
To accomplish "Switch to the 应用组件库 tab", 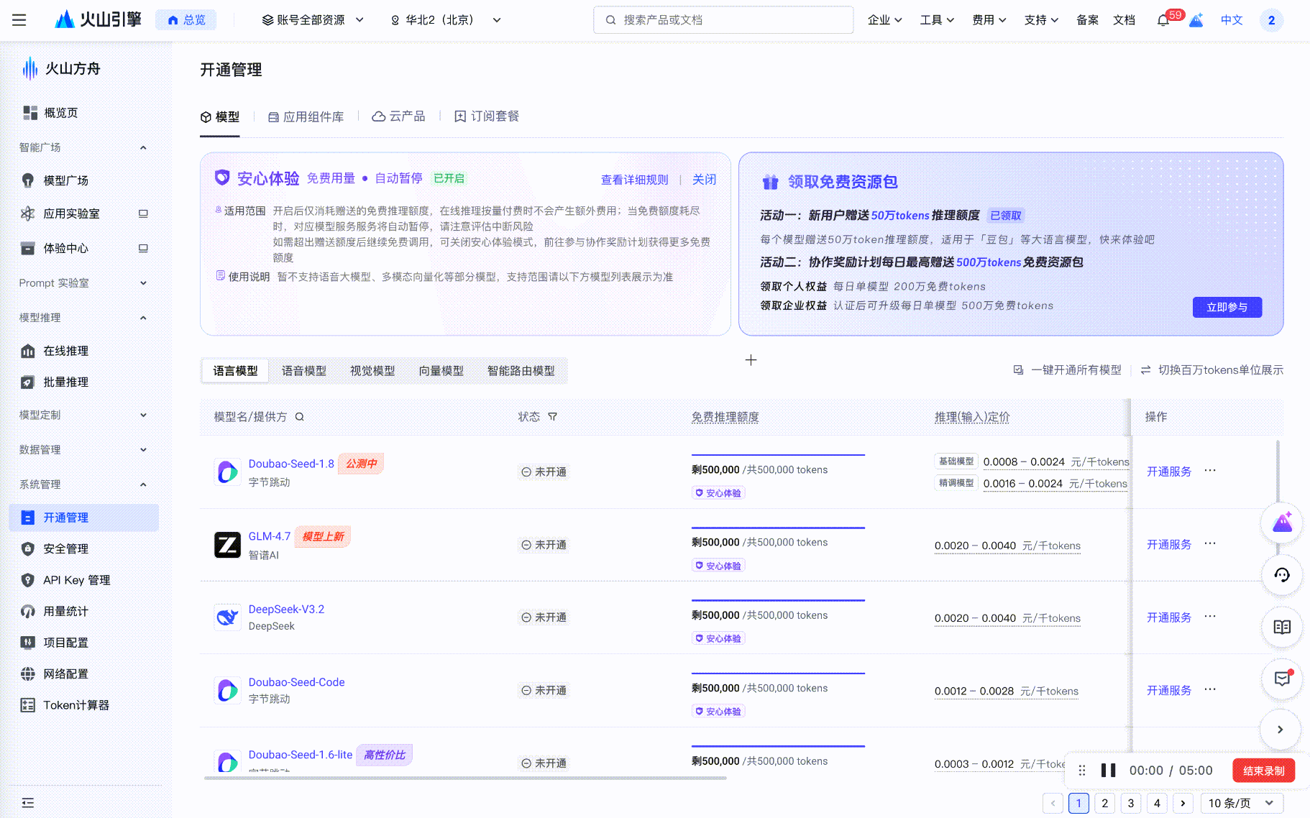I will coord(306,116).
